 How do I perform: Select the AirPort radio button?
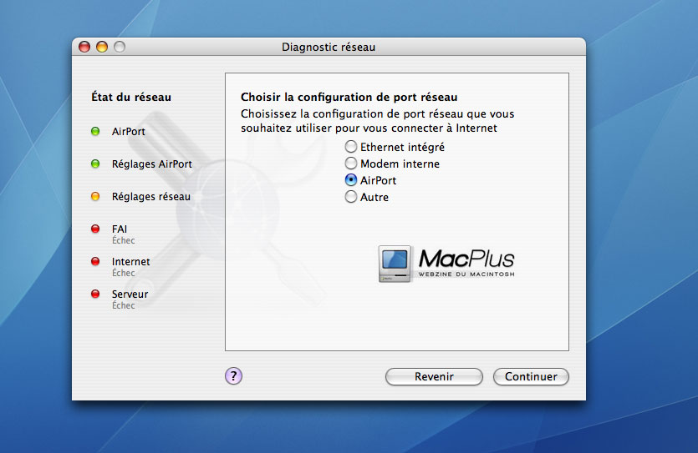351,180
